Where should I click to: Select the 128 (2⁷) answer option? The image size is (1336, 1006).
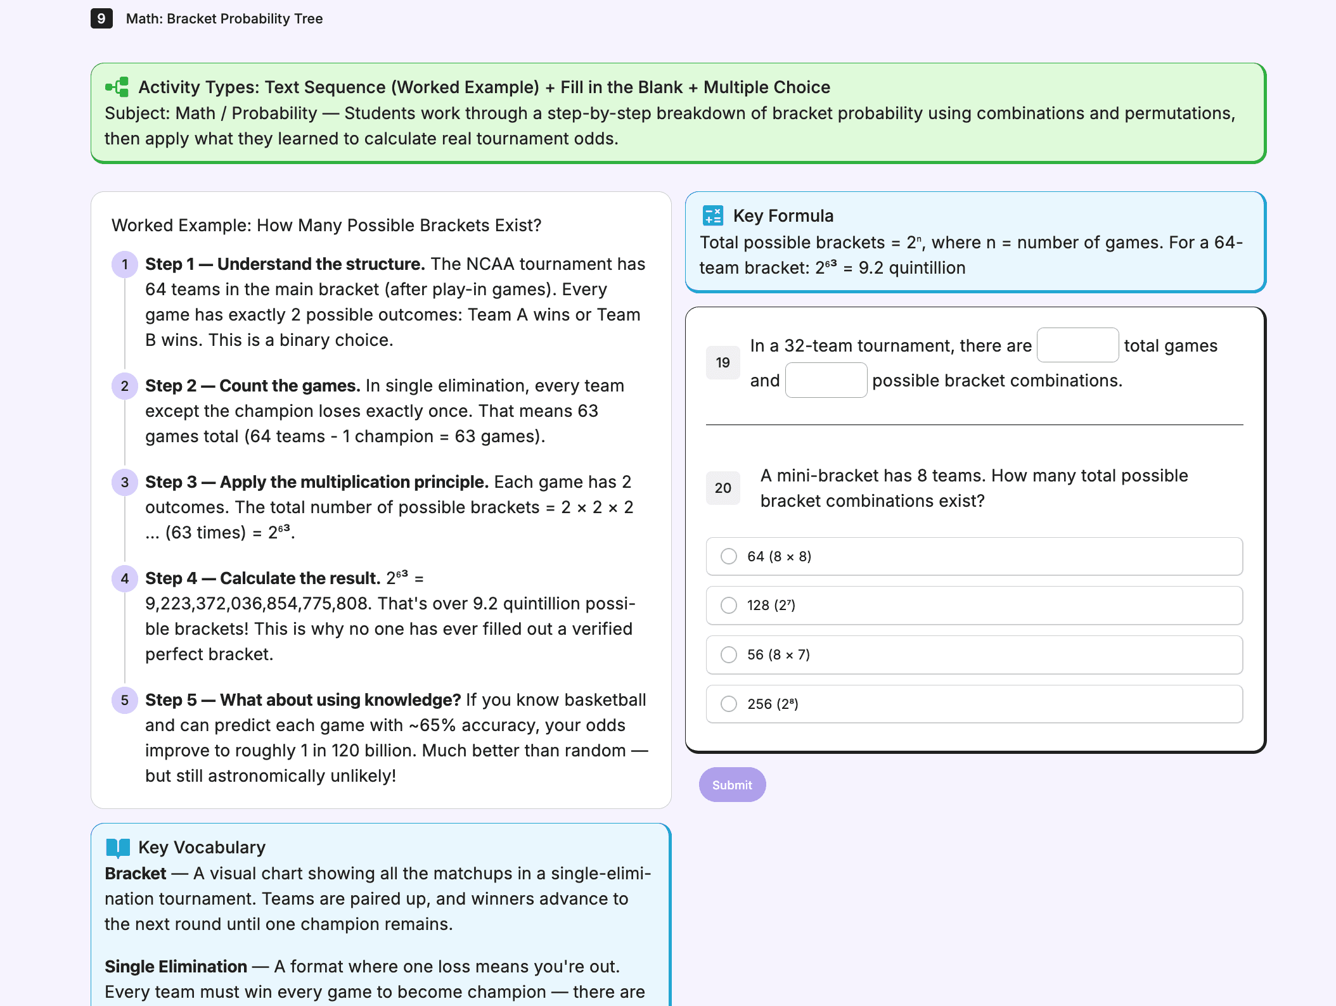click(729, 605)
